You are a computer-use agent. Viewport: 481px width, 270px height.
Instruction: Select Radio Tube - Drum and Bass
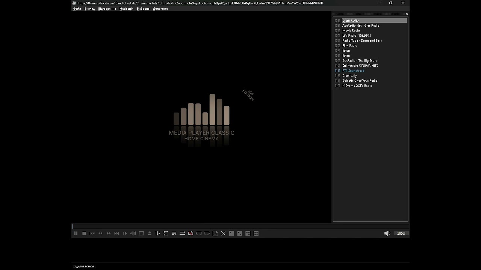(x=370, y=40)
